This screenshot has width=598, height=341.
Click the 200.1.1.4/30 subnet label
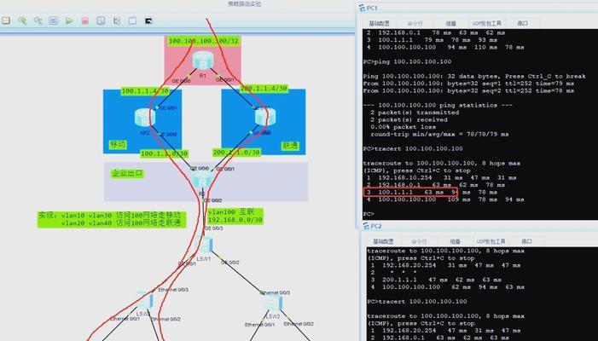[264, 89]
